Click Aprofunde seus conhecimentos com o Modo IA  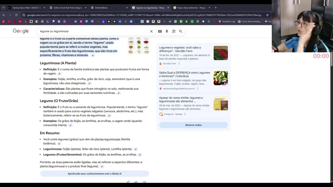coord(94,174)
